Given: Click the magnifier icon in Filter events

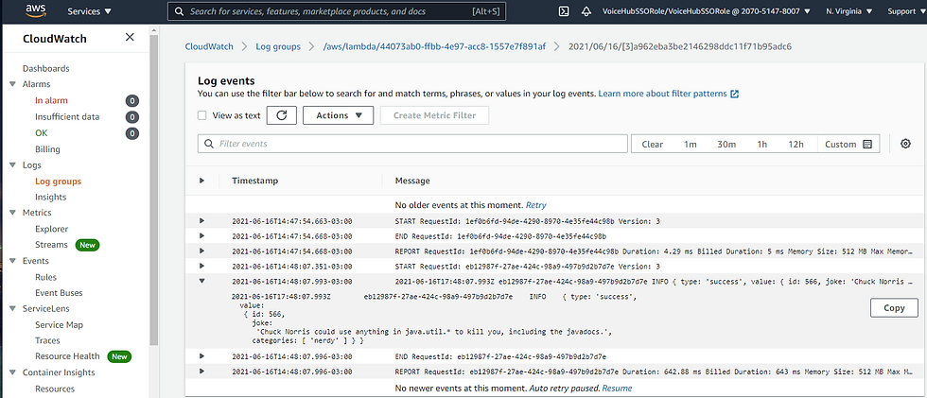Looking at the screenshot, I should click(208, 144).
